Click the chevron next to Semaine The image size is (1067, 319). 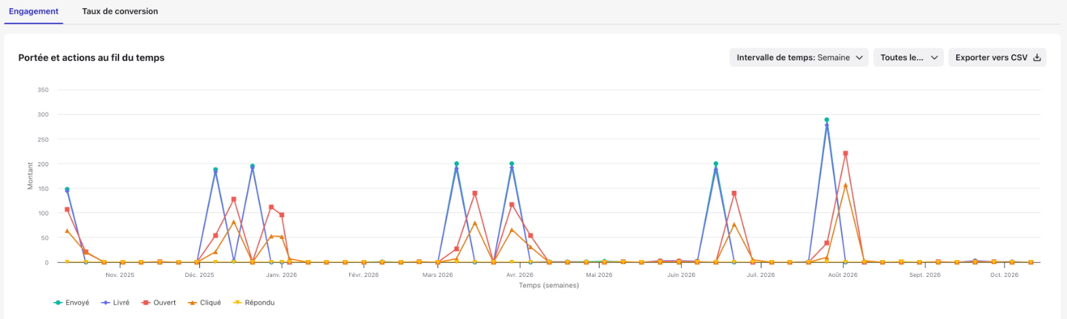pos(859,58)
